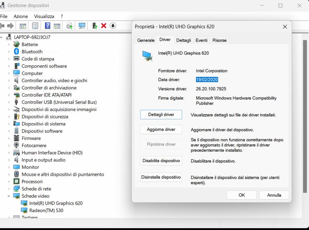Open the ? help menu
Screen dimensions: 309x230
(62, 16)
